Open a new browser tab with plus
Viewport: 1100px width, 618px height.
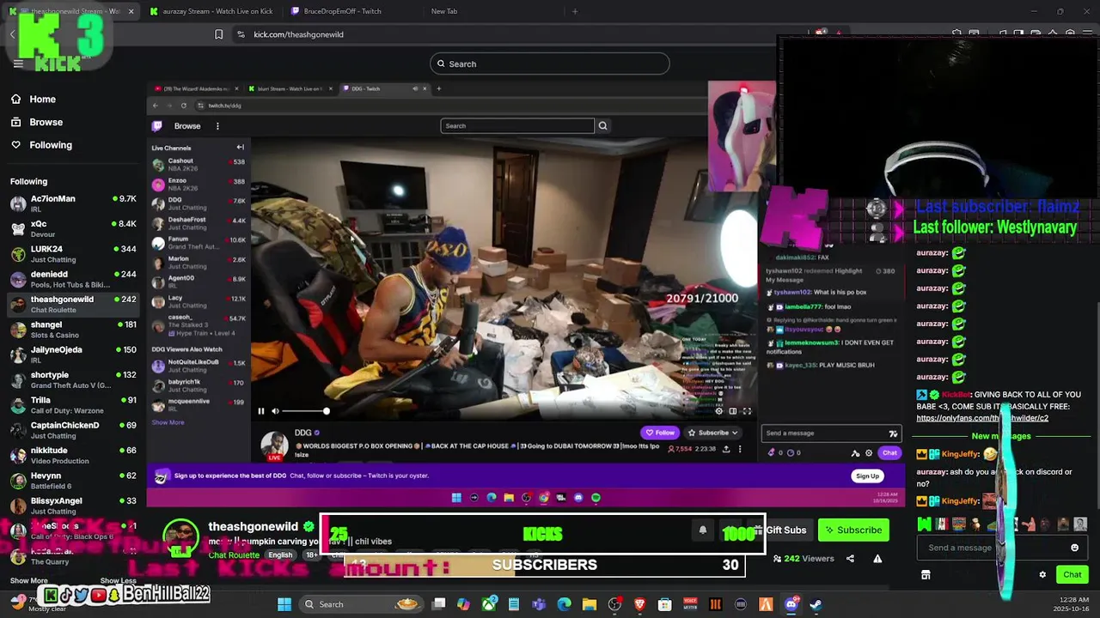[x=575, y=11]
